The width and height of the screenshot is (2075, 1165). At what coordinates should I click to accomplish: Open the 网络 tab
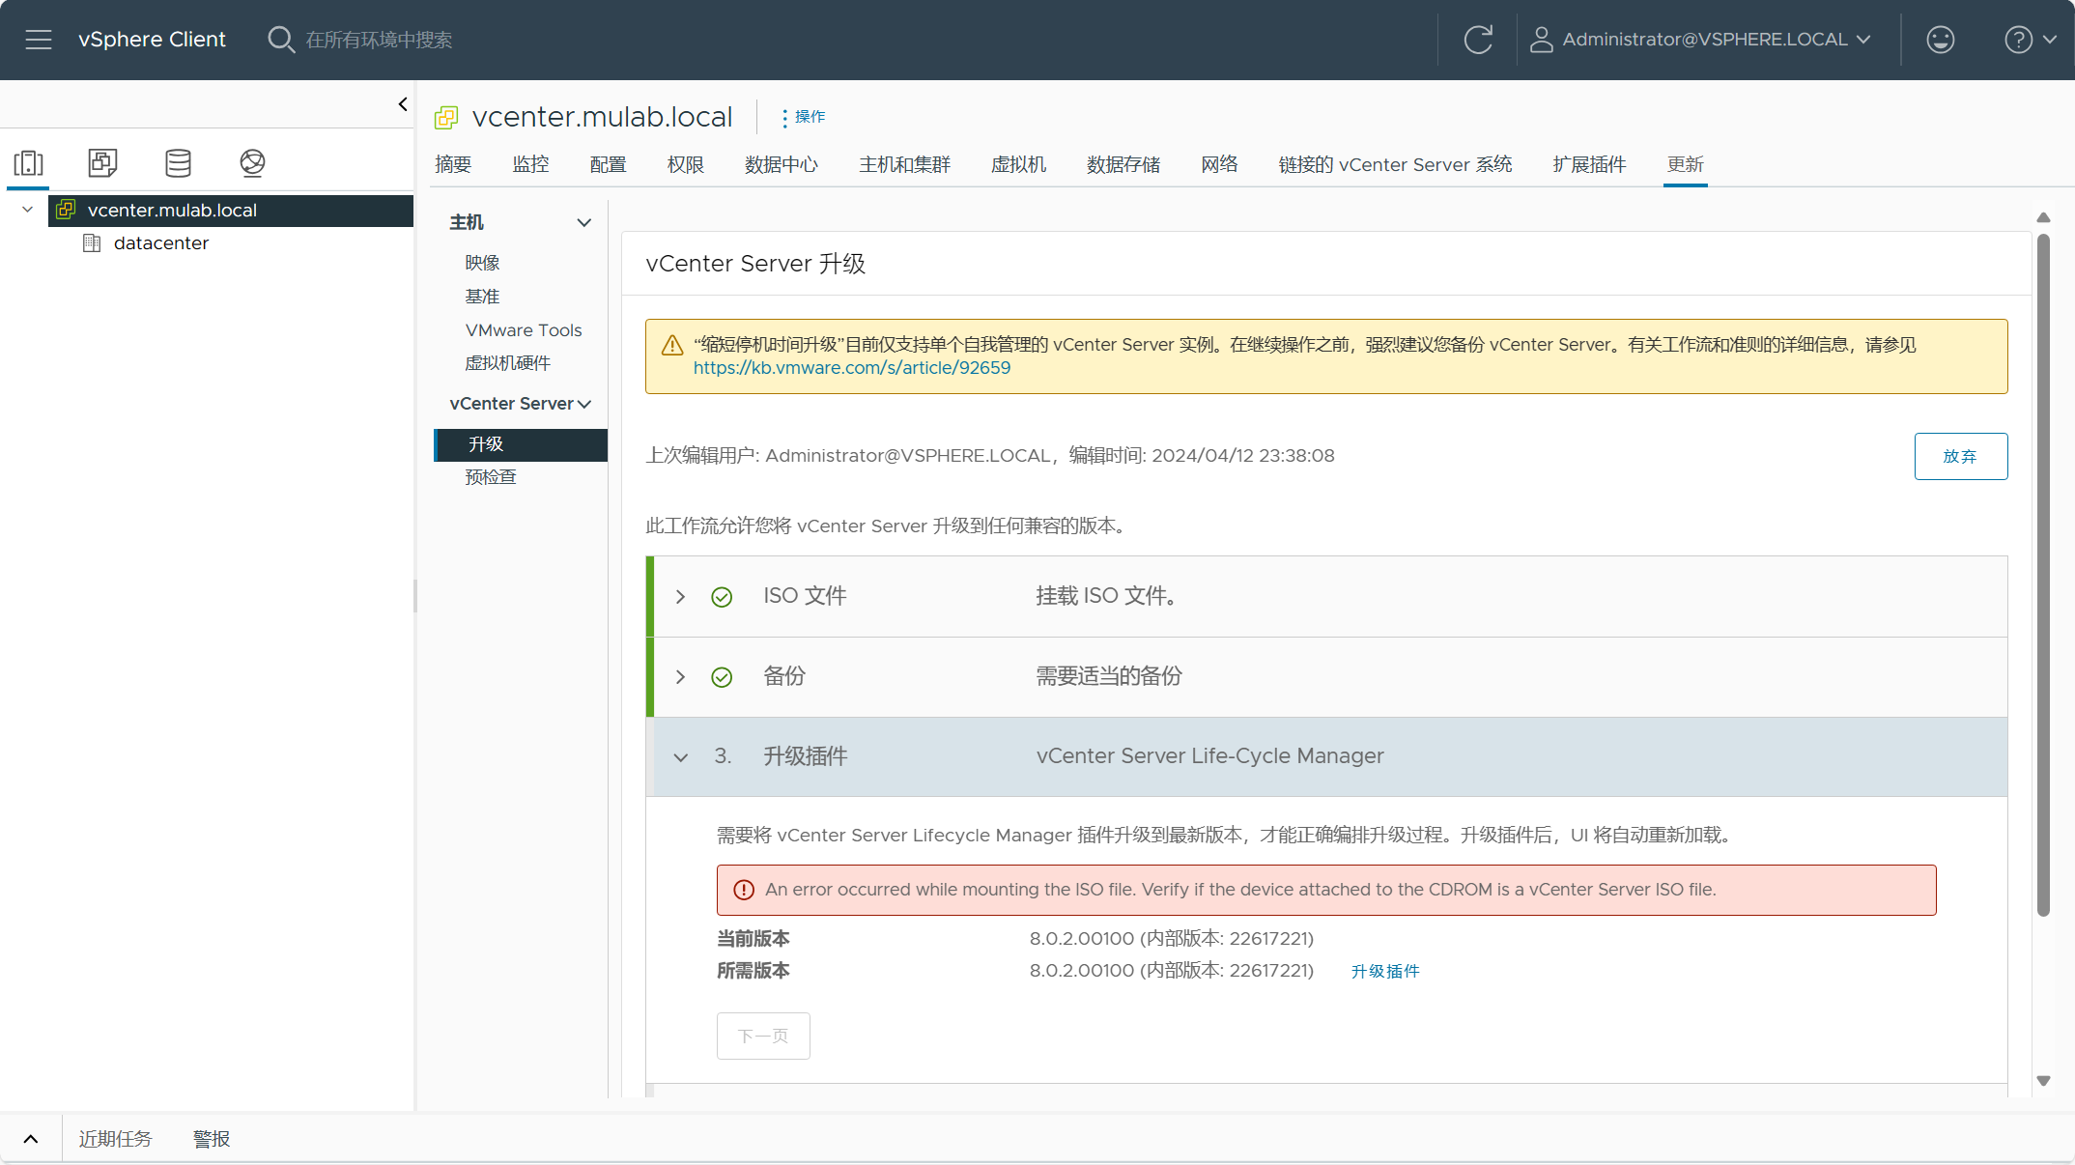(x=1219, y=164)
